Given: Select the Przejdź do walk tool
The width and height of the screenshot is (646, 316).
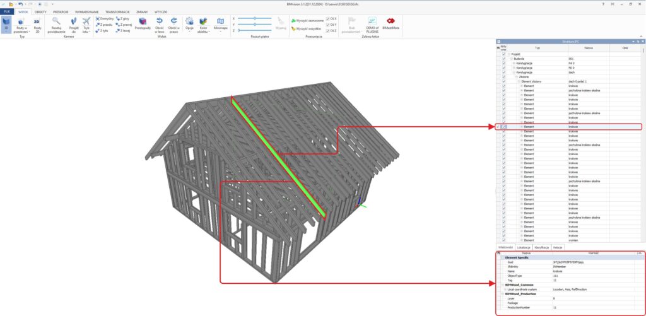Looking at the screenshot, I should pos(74,25).
